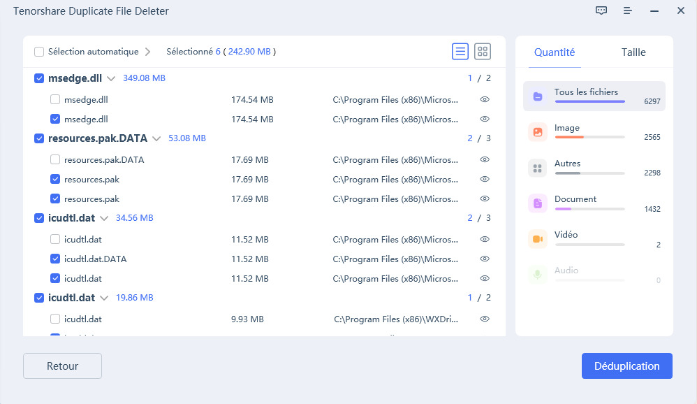The width and height of the screenshot is (697, 404).
Task: Open the hamburger menu in title bar
Action: tap(628, 10)
